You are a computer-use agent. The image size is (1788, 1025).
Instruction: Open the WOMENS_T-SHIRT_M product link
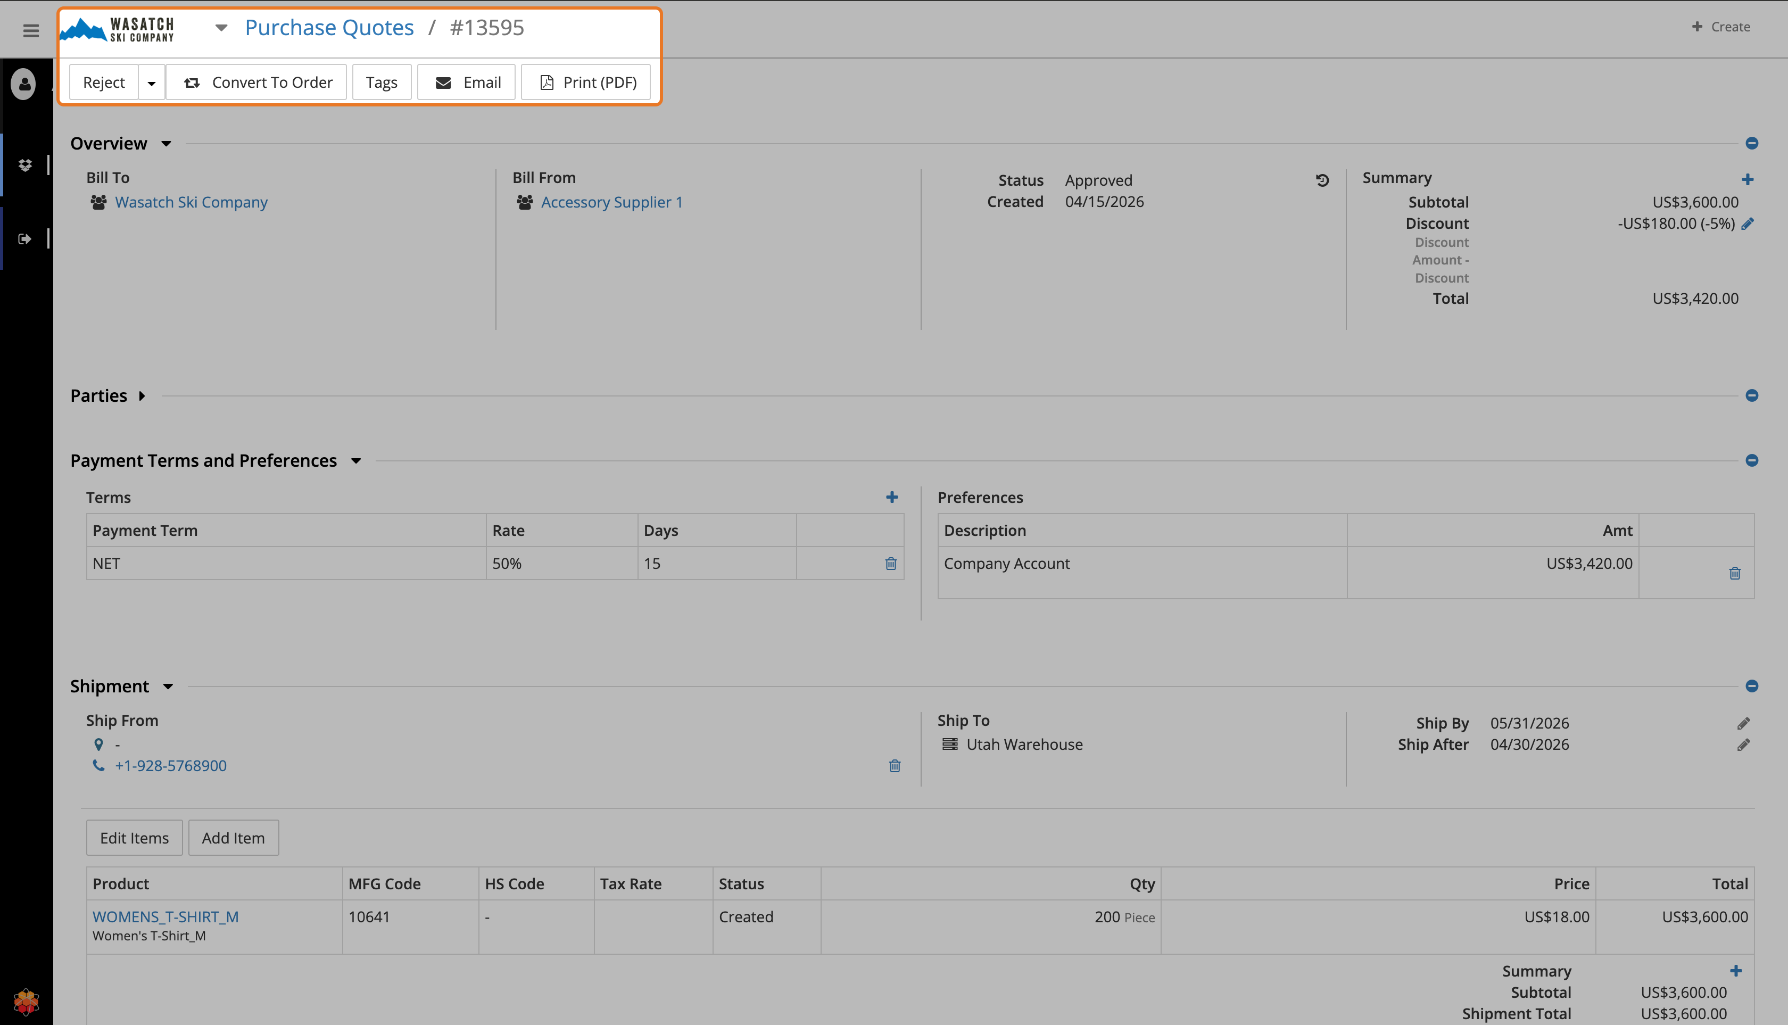pyautogui.click(x=165, y=916)
